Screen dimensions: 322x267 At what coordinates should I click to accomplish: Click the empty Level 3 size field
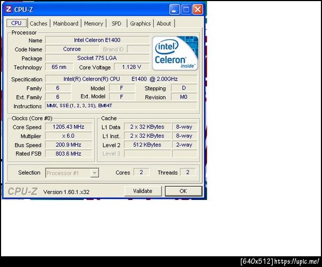click(147, 153)
